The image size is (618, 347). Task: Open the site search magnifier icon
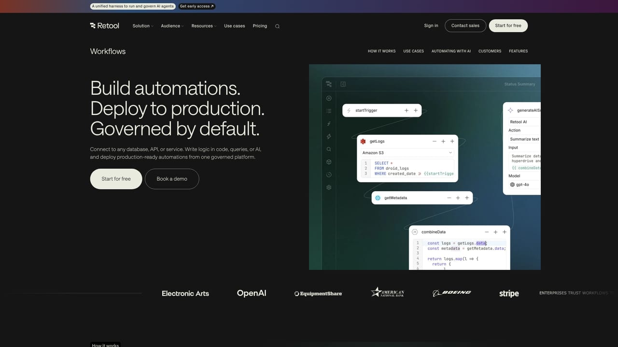click(277, 26)
